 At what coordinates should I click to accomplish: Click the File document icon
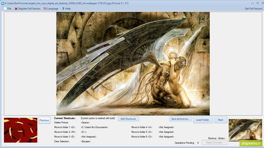(x=5, y=8)
